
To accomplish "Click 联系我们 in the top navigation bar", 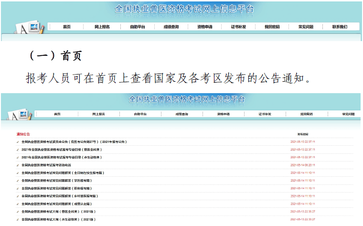I will click(340, 27).
